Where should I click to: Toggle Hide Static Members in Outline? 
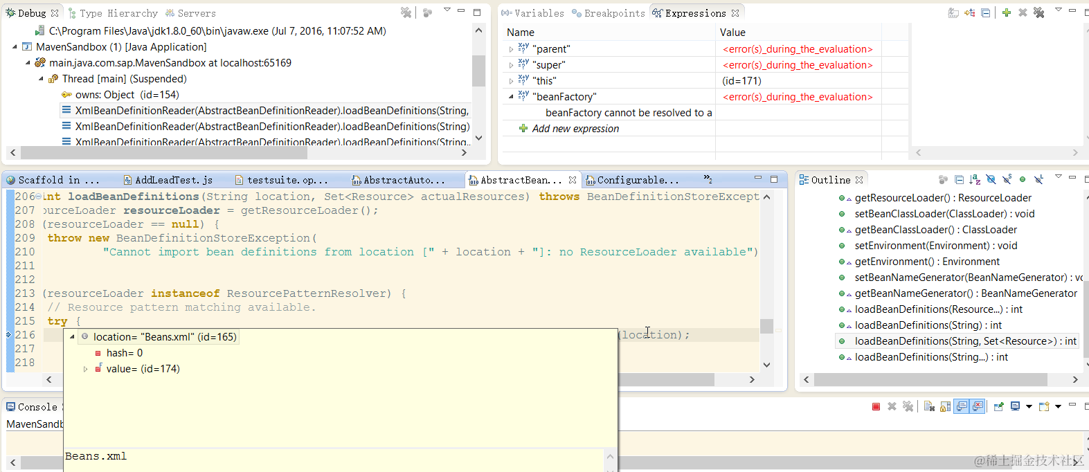(1007, 180)
